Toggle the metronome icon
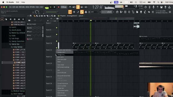The image size is (173, 97). pos(70,7)
